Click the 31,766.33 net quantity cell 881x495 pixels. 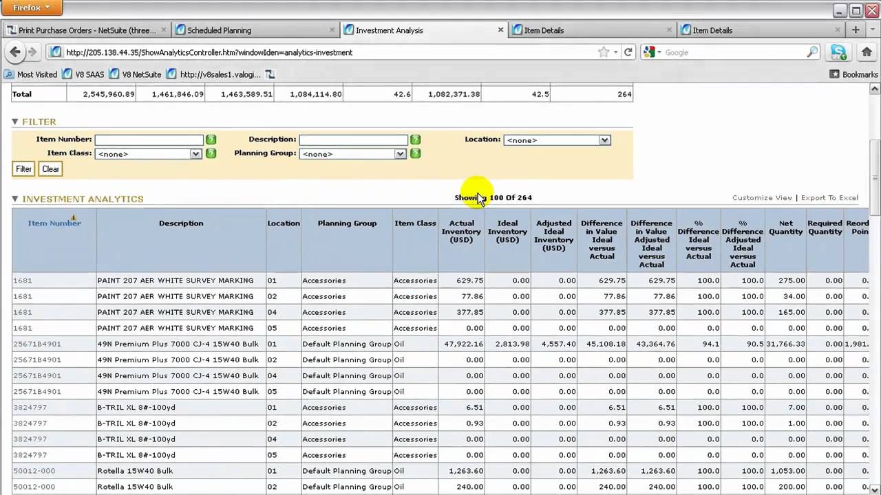tap(785, 344)
